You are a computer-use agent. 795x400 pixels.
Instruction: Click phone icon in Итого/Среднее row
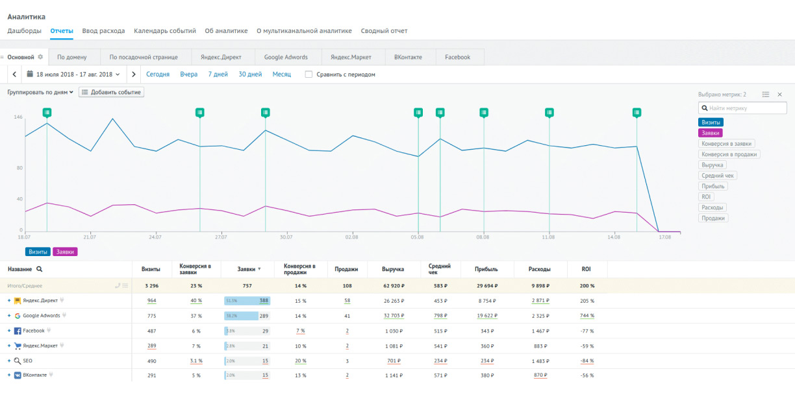(118, 285)
